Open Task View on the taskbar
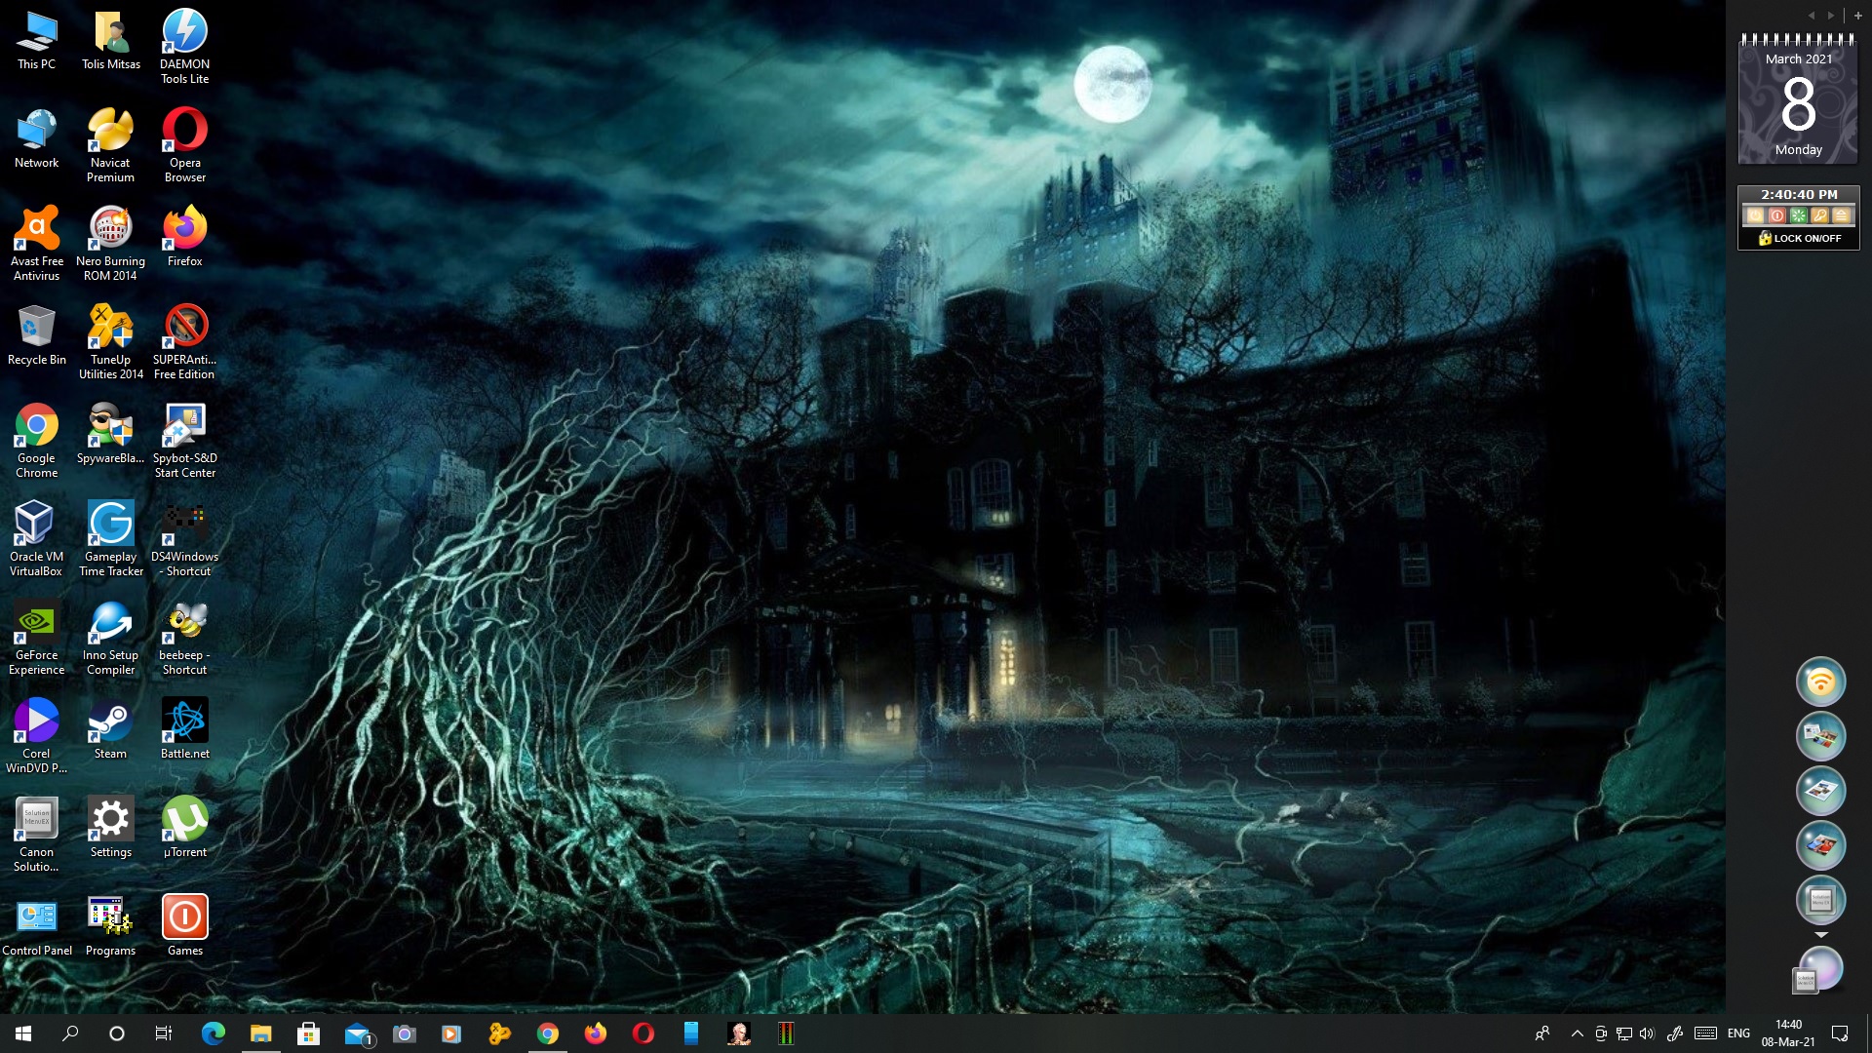 (x=164, y=1033)
